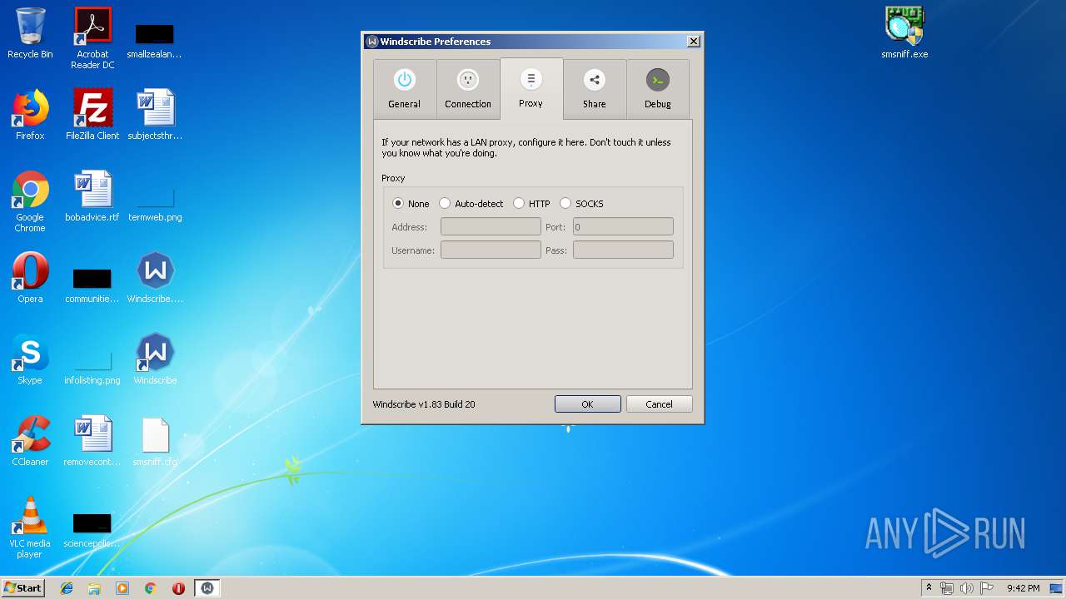Open the Opera desktop shortcut
Viewport: 1066px width, 599px height.
(30, 277)
